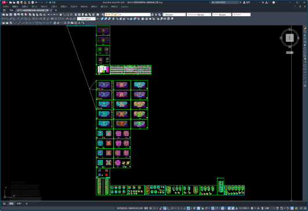Viewport: 308px width, 211px height.
Task: Click the search input field in title bar
Action: pos(224,2)
